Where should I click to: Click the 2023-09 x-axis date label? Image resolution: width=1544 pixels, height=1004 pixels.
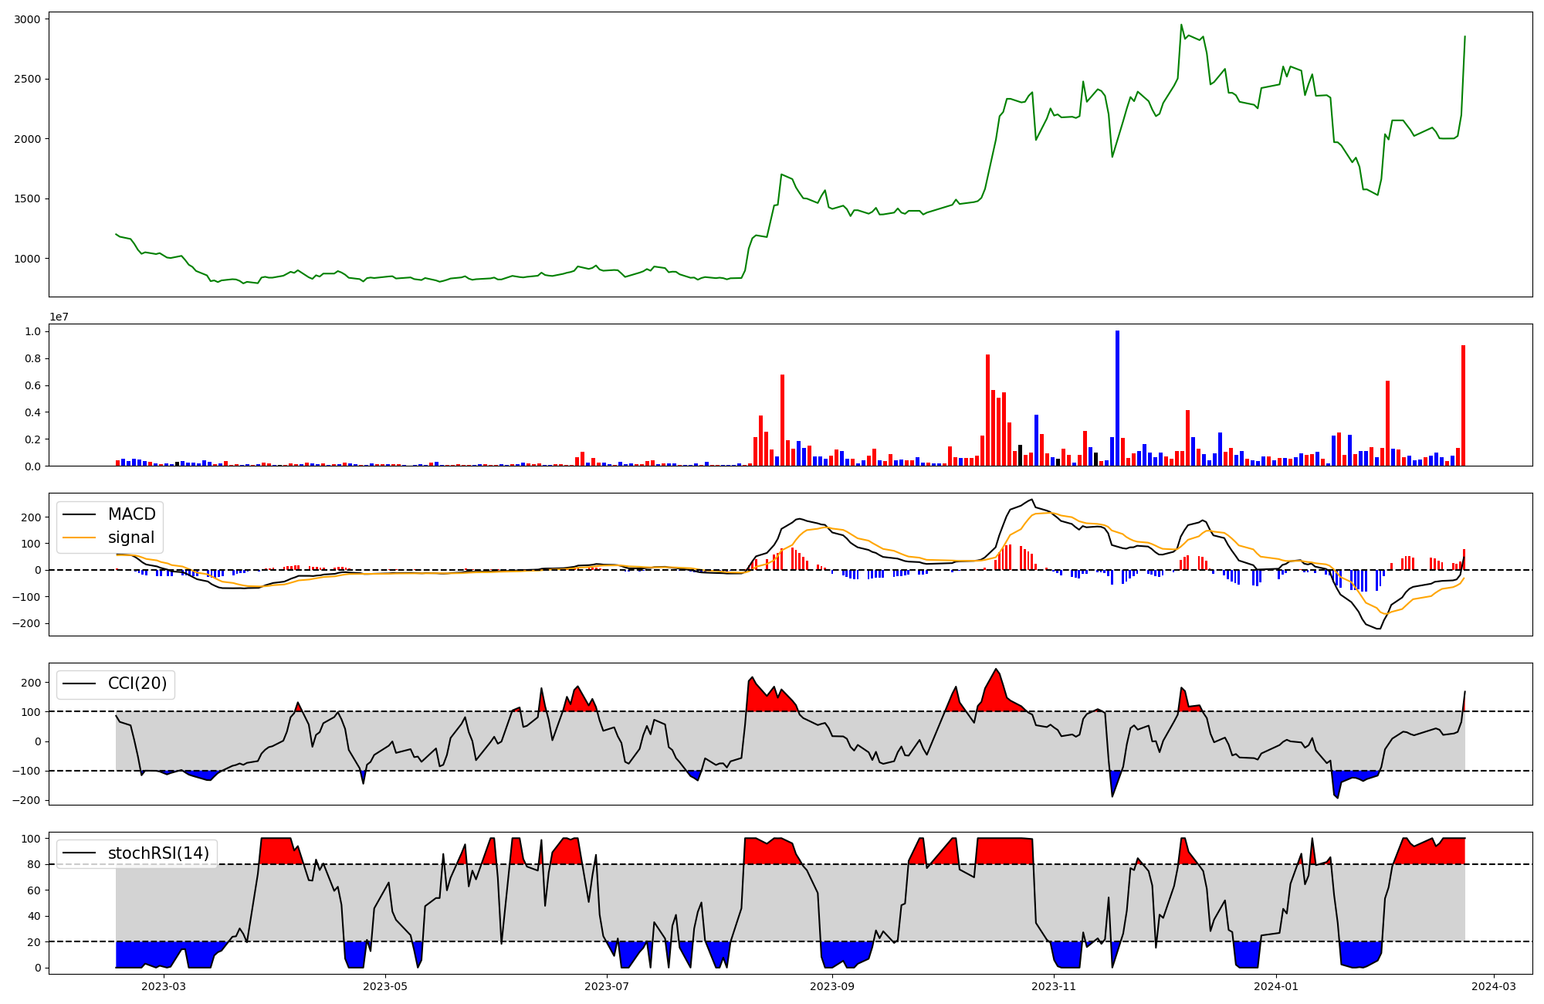pos(832,986)
